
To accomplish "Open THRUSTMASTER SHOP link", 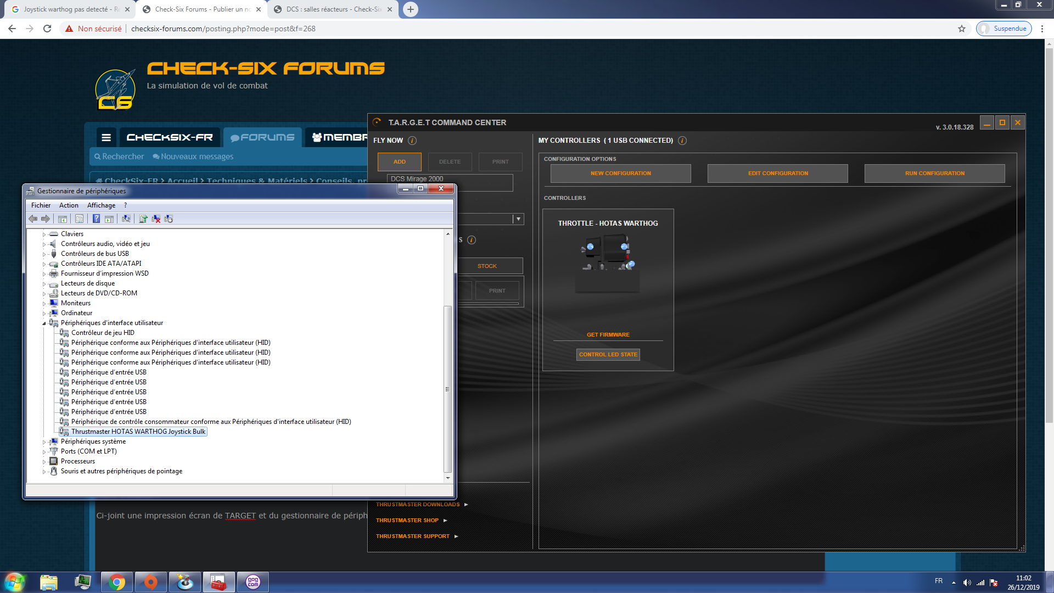I will pos(407,521).
